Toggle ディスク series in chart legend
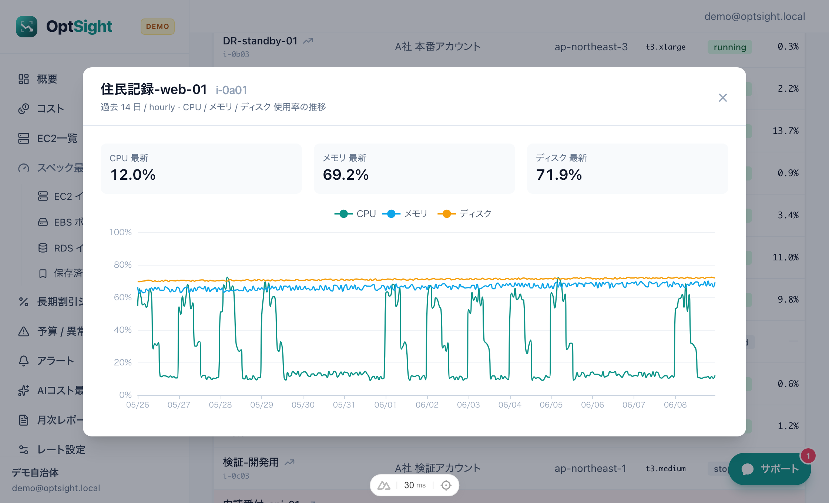This screenshot has height=503, width=829. (x=464, y=214)
